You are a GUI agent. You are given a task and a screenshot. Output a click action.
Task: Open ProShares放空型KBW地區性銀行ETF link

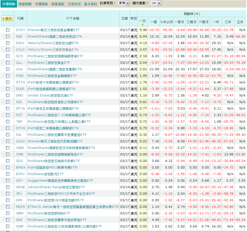tap(56, 200)
